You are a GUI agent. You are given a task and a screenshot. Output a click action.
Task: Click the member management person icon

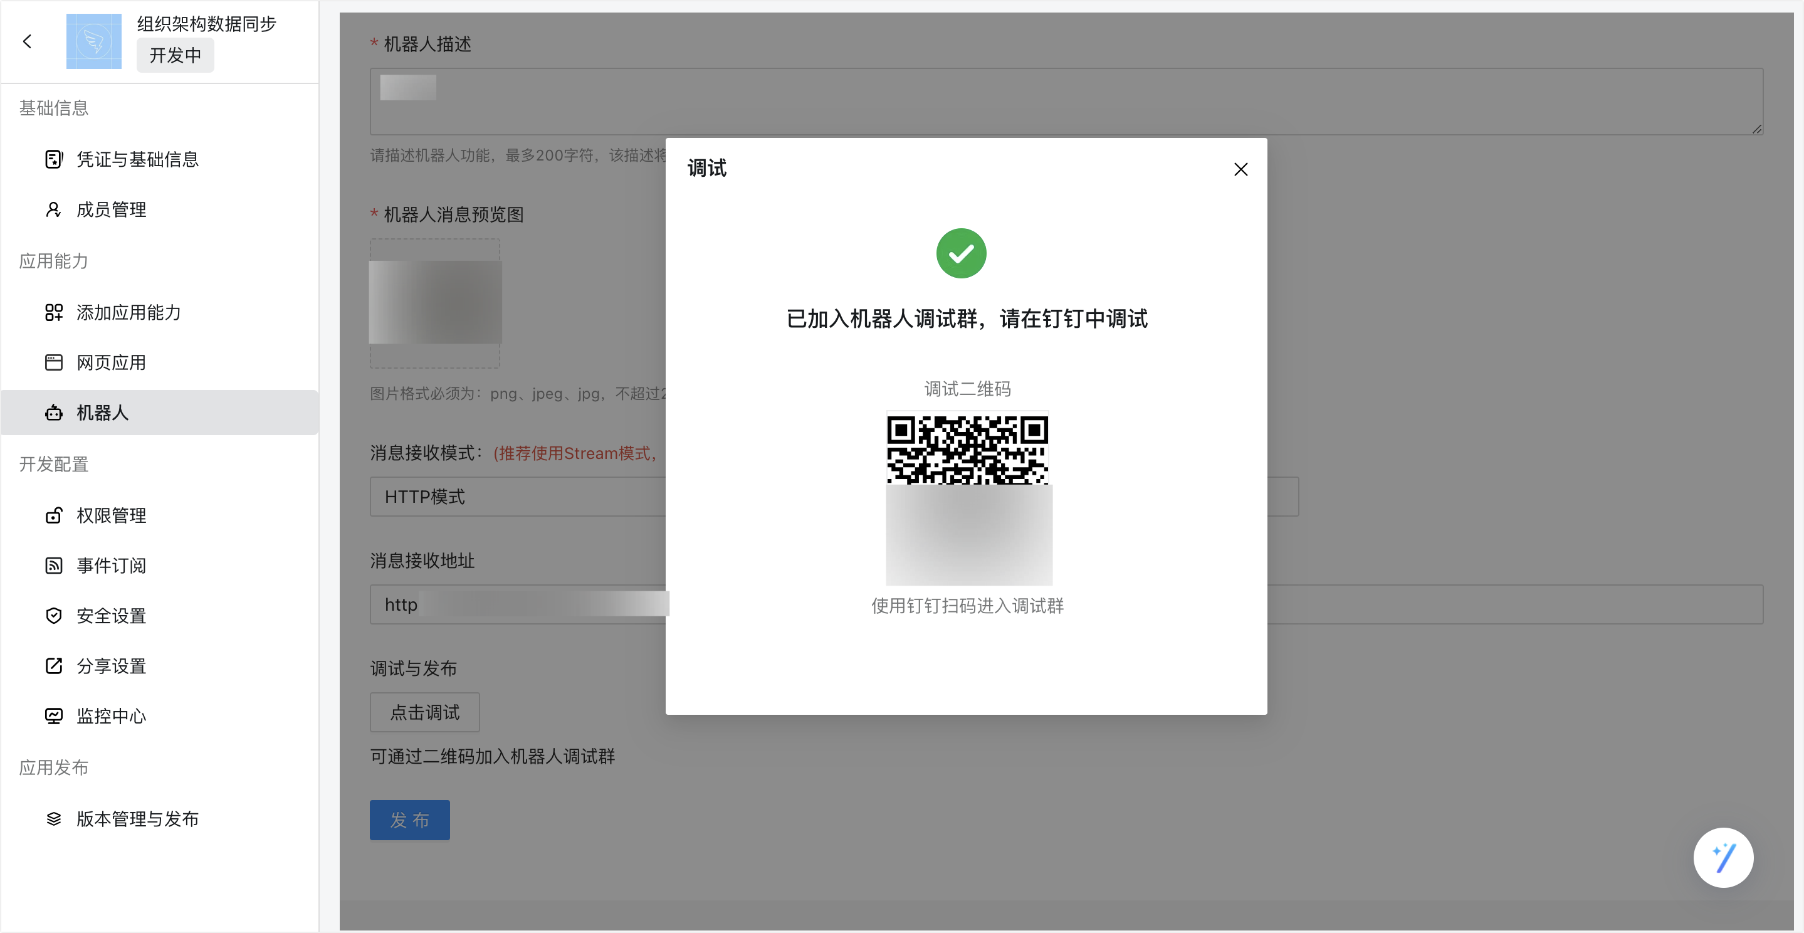54,209
